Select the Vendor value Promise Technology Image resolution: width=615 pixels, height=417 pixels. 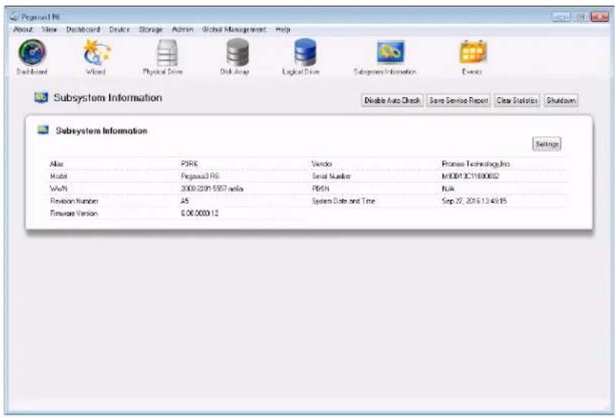[476, 163]
